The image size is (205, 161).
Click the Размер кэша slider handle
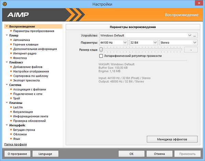[101, 50]
